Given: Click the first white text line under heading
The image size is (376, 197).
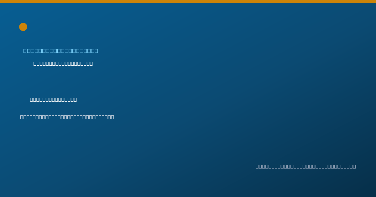Looking at the screenshot, I should pos(63,64).
